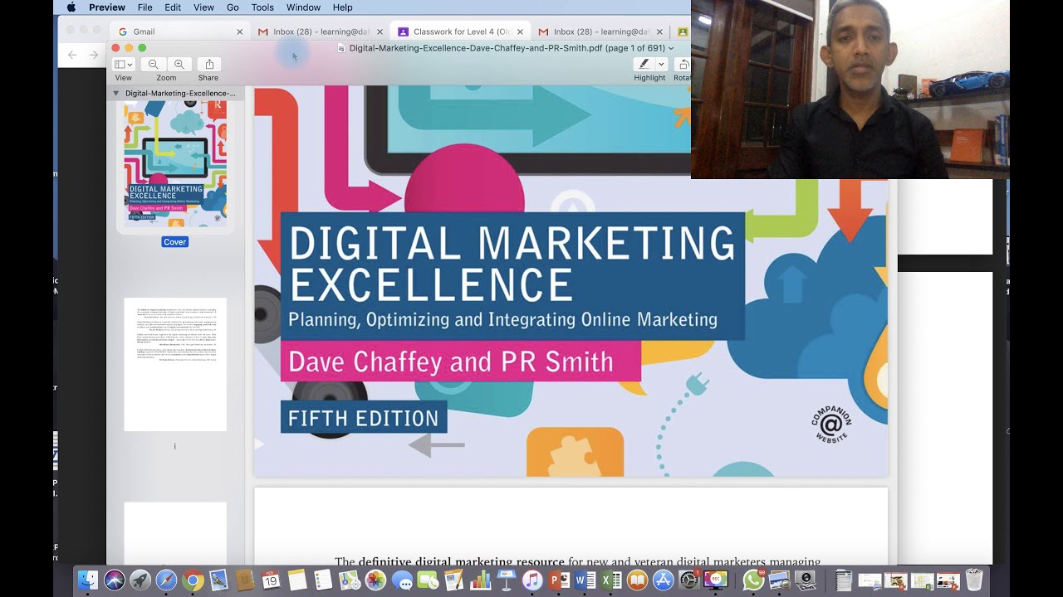Open iBooks icon in Dock
This screenshot has width=1063, height=597.
tap(637, 580)
